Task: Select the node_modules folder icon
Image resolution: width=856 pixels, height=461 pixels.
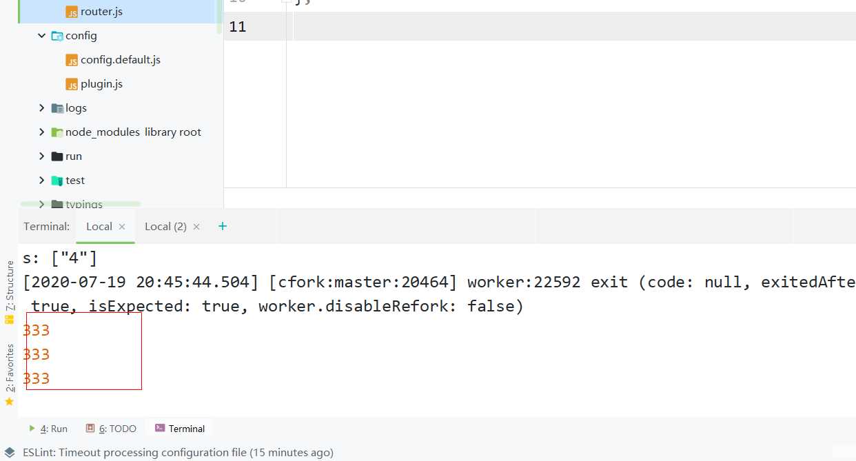Action: pos(57,132)
